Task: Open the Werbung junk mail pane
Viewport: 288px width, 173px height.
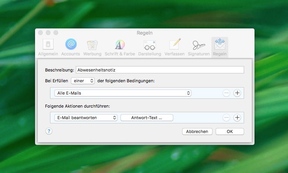Action: [92, 47]
